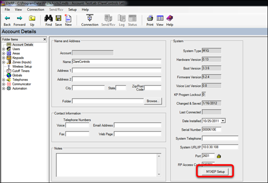Select Zones (Inputs) in the folder tree
This screenshot has height=183, width=268.
click(22, 62)
